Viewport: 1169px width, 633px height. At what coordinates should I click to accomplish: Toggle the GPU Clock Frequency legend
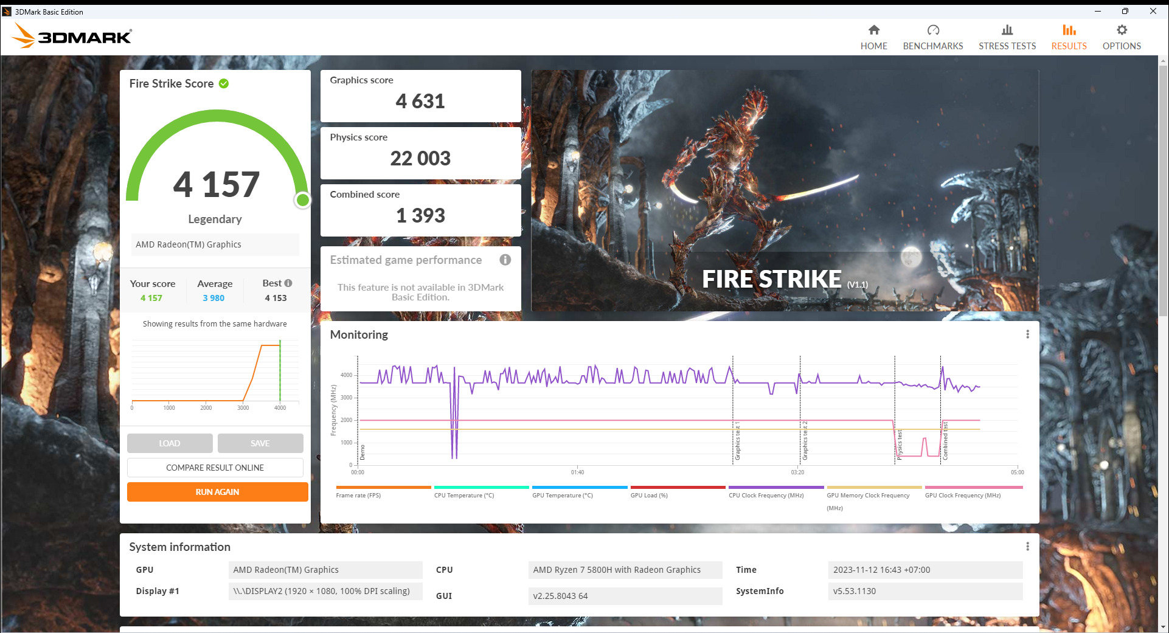(x=974, y=491)
